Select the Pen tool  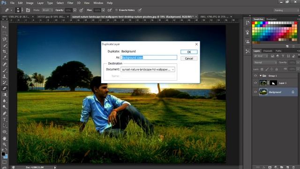click(x=4, y=114)
